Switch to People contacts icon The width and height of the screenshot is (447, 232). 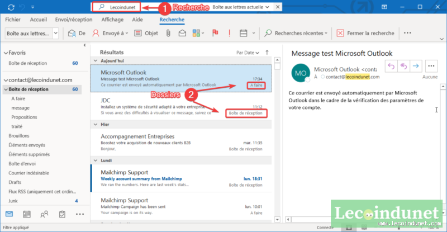click(44, 214)
